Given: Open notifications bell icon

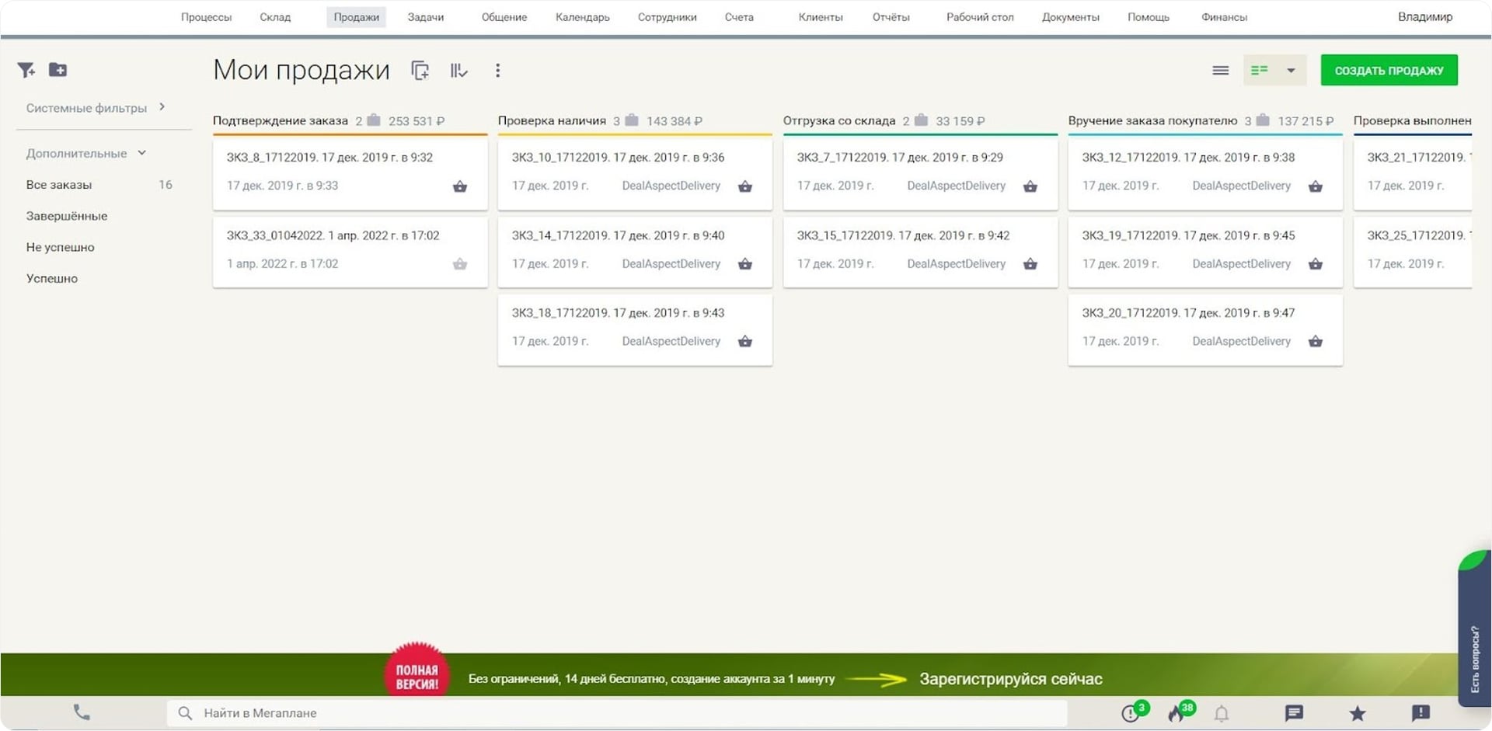Looking at the screenshot, I should coord(1222,713).
